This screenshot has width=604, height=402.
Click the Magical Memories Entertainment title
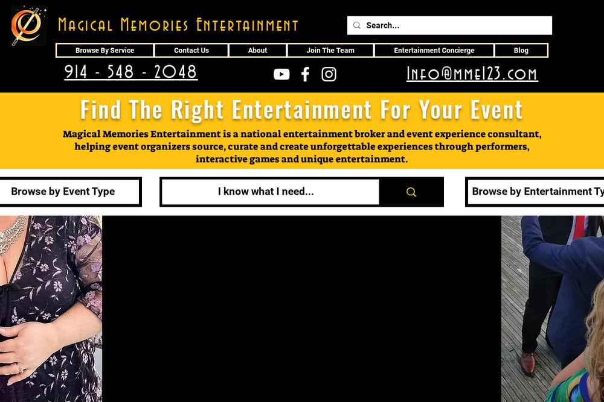tap(178, 25)
